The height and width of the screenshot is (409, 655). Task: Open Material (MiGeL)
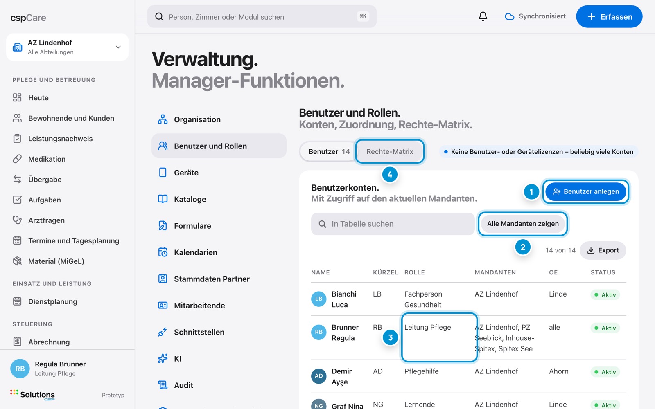click(67, 261)
